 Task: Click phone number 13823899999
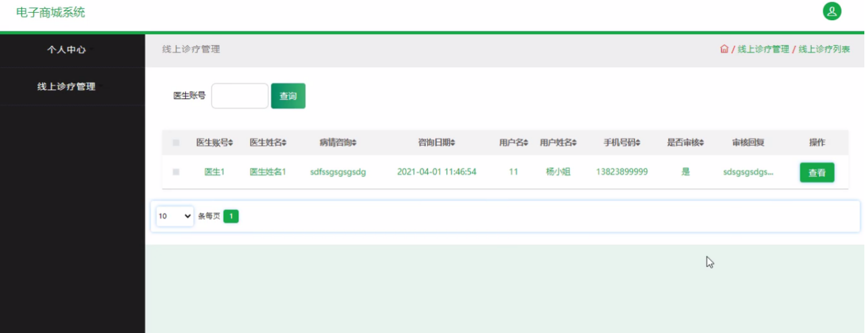(622, 172)
